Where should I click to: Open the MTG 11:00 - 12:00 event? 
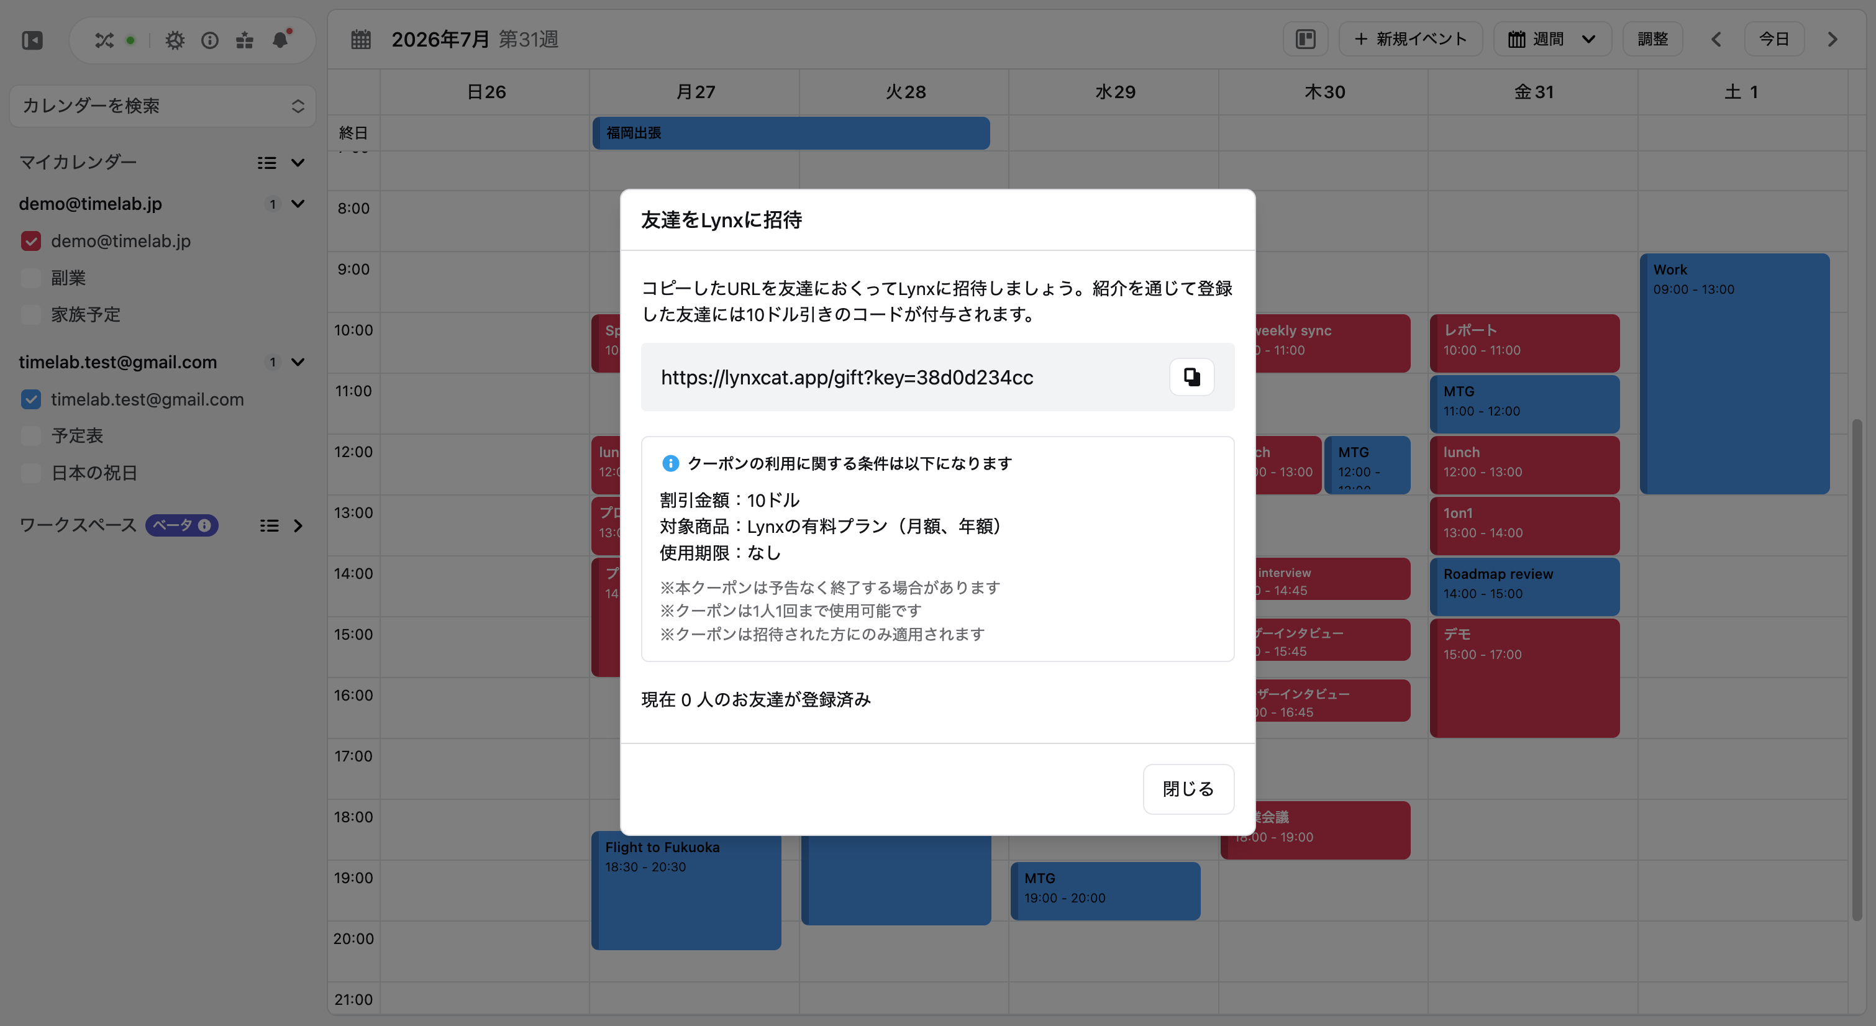[x=1524, y=404]
